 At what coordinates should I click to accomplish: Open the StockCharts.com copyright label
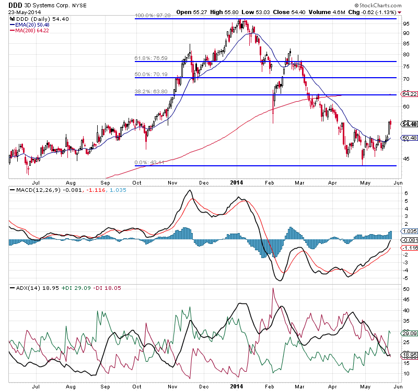click(x=378, y=5)
